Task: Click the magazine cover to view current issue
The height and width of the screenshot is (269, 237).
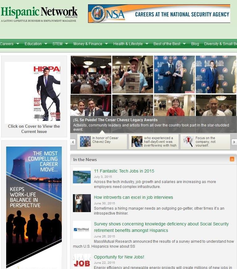Action: (x=32, y=93)
